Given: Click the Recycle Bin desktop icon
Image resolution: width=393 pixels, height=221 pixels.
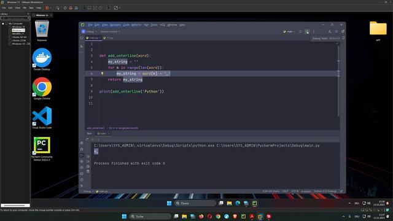Looking at the screenshot, I should tap(42, 31).
